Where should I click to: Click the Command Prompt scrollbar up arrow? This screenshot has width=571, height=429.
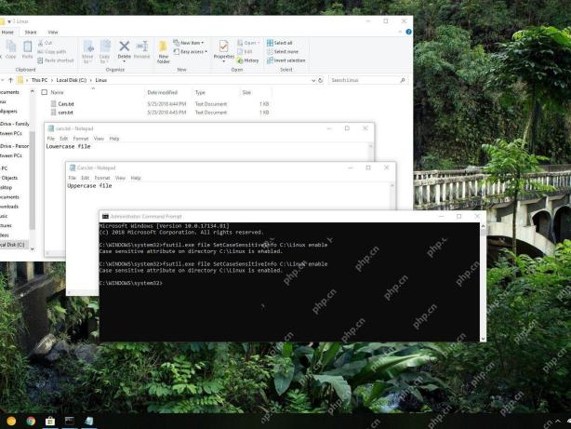click(484, 226)
